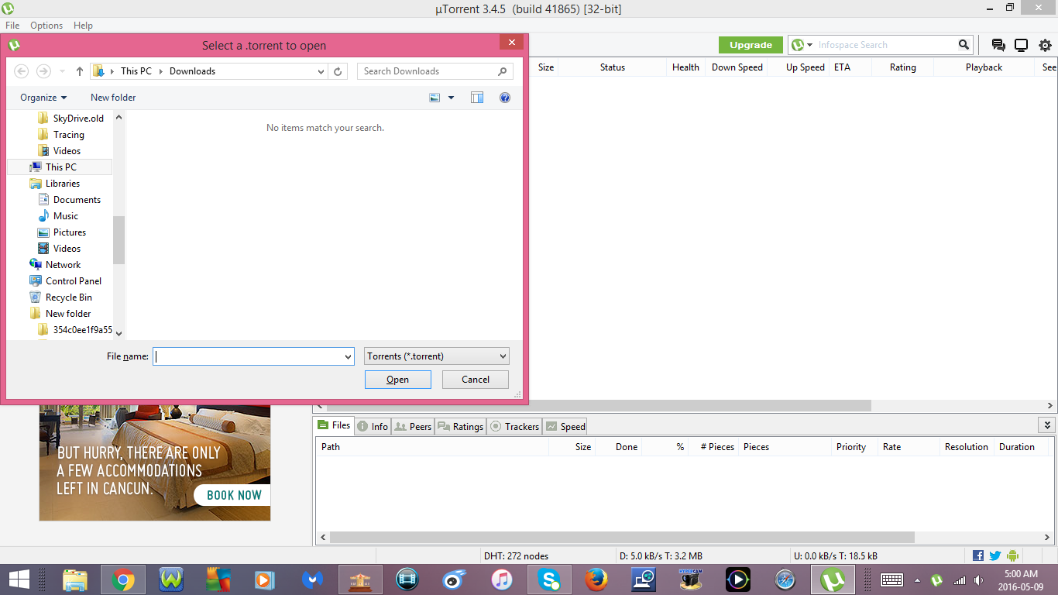The image size is (1058, 595).
Task: Click Up one level arrow in dialog
Action: 79,71
